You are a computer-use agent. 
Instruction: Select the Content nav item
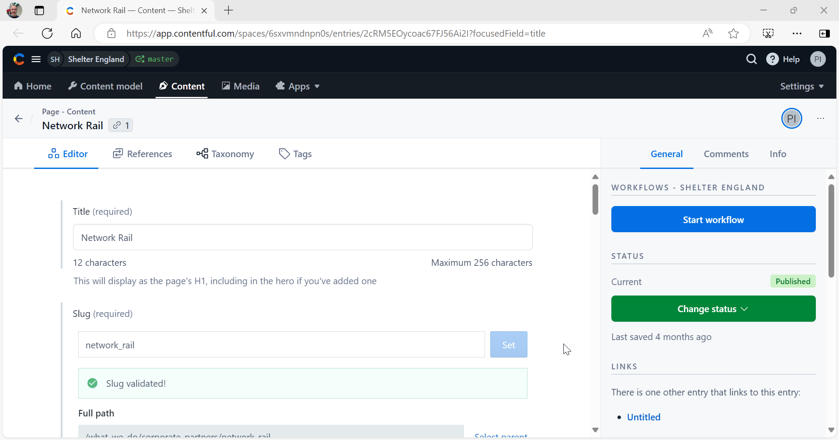pos(182,86)
